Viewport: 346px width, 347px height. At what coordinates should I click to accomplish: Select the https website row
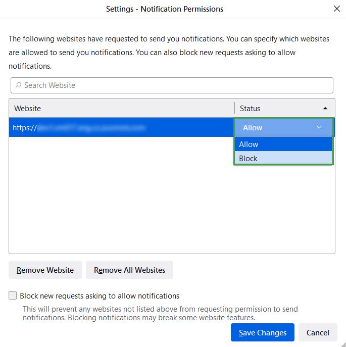(x=121, y=128)
